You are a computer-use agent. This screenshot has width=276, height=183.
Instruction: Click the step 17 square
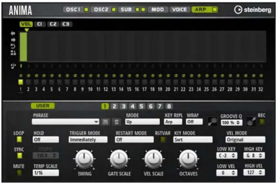[145, 82]
